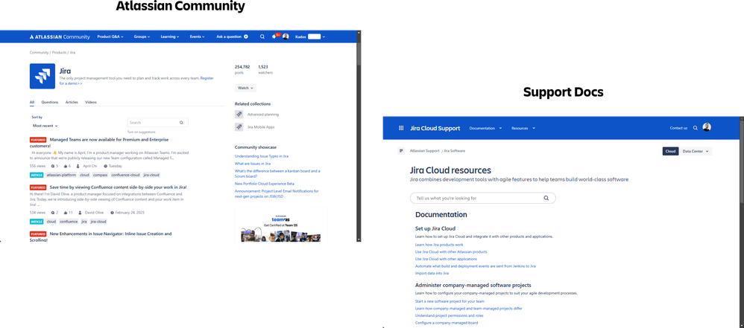Open New Portfolio Cloud Experience Beta link
744x328 pixels.
[x=265, y=184]
